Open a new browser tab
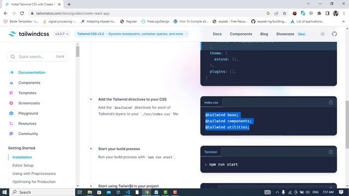This screenshot has width=349, height=196. point(69,4)
